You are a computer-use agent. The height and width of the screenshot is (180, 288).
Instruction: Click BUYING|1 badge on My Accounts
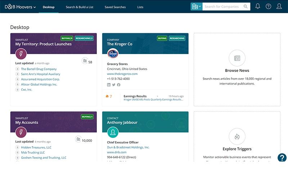tap(87, 117)
